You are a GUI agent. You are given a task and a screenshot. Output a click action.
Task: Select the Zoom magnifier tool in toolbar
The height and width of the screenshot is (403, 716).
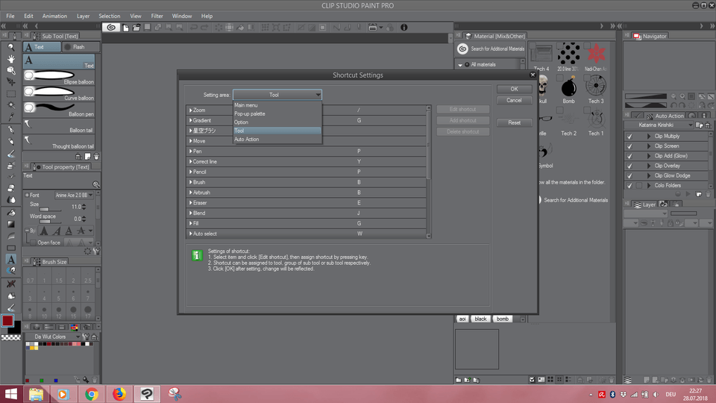11,47
